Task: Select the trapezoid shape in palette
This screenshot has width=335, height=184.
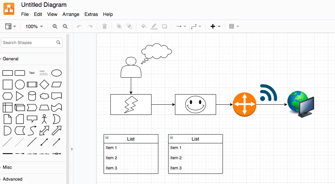Action: pyautogui.click(x=44, y=107)
